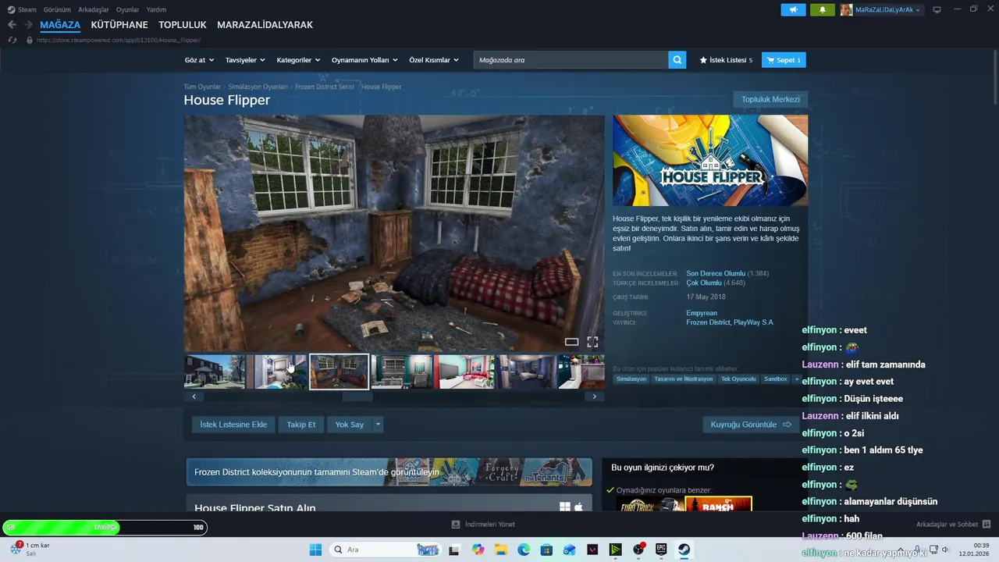The width and height of the screenshot is (999, 562).
Task: Go forward with the right arrow navigation button
Action: (x=28, y=25)
